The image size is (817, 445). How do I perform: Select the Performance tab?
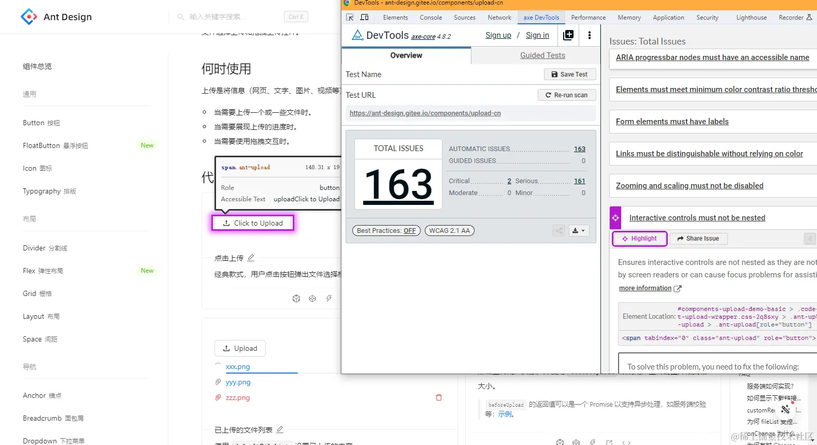point(589,18)
